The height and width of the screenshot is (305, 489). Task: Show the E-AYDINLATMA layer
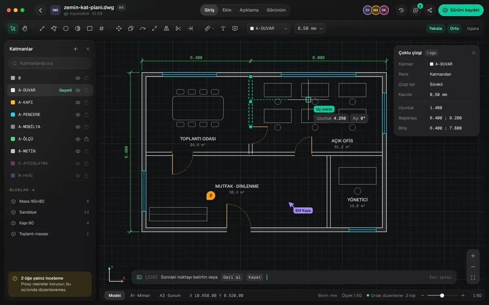coord(78,163)
